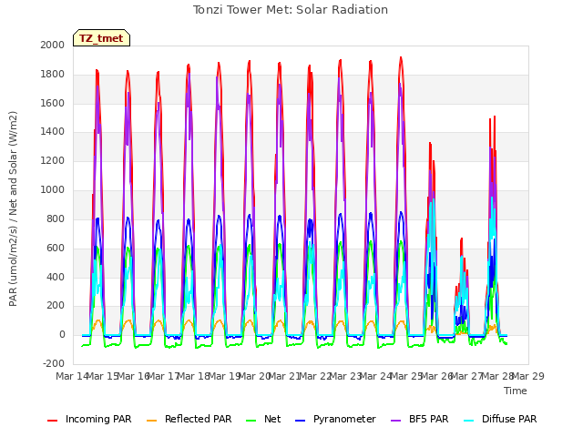Click the 800 y-axis tick label
583x437 pixels.
coord(56,218)
